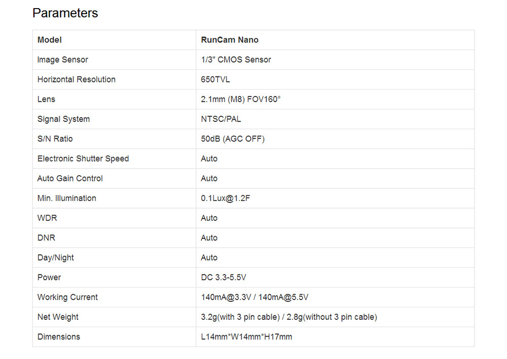Click the 1/3" CMOS Sensor value
Screen dimensions: 507x359
point(236,60)
